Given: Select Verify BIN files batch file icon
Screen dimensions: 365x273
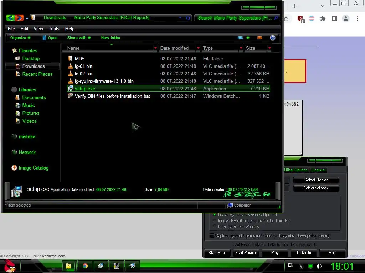Looking at the screenshot, I should coord(70,96).
